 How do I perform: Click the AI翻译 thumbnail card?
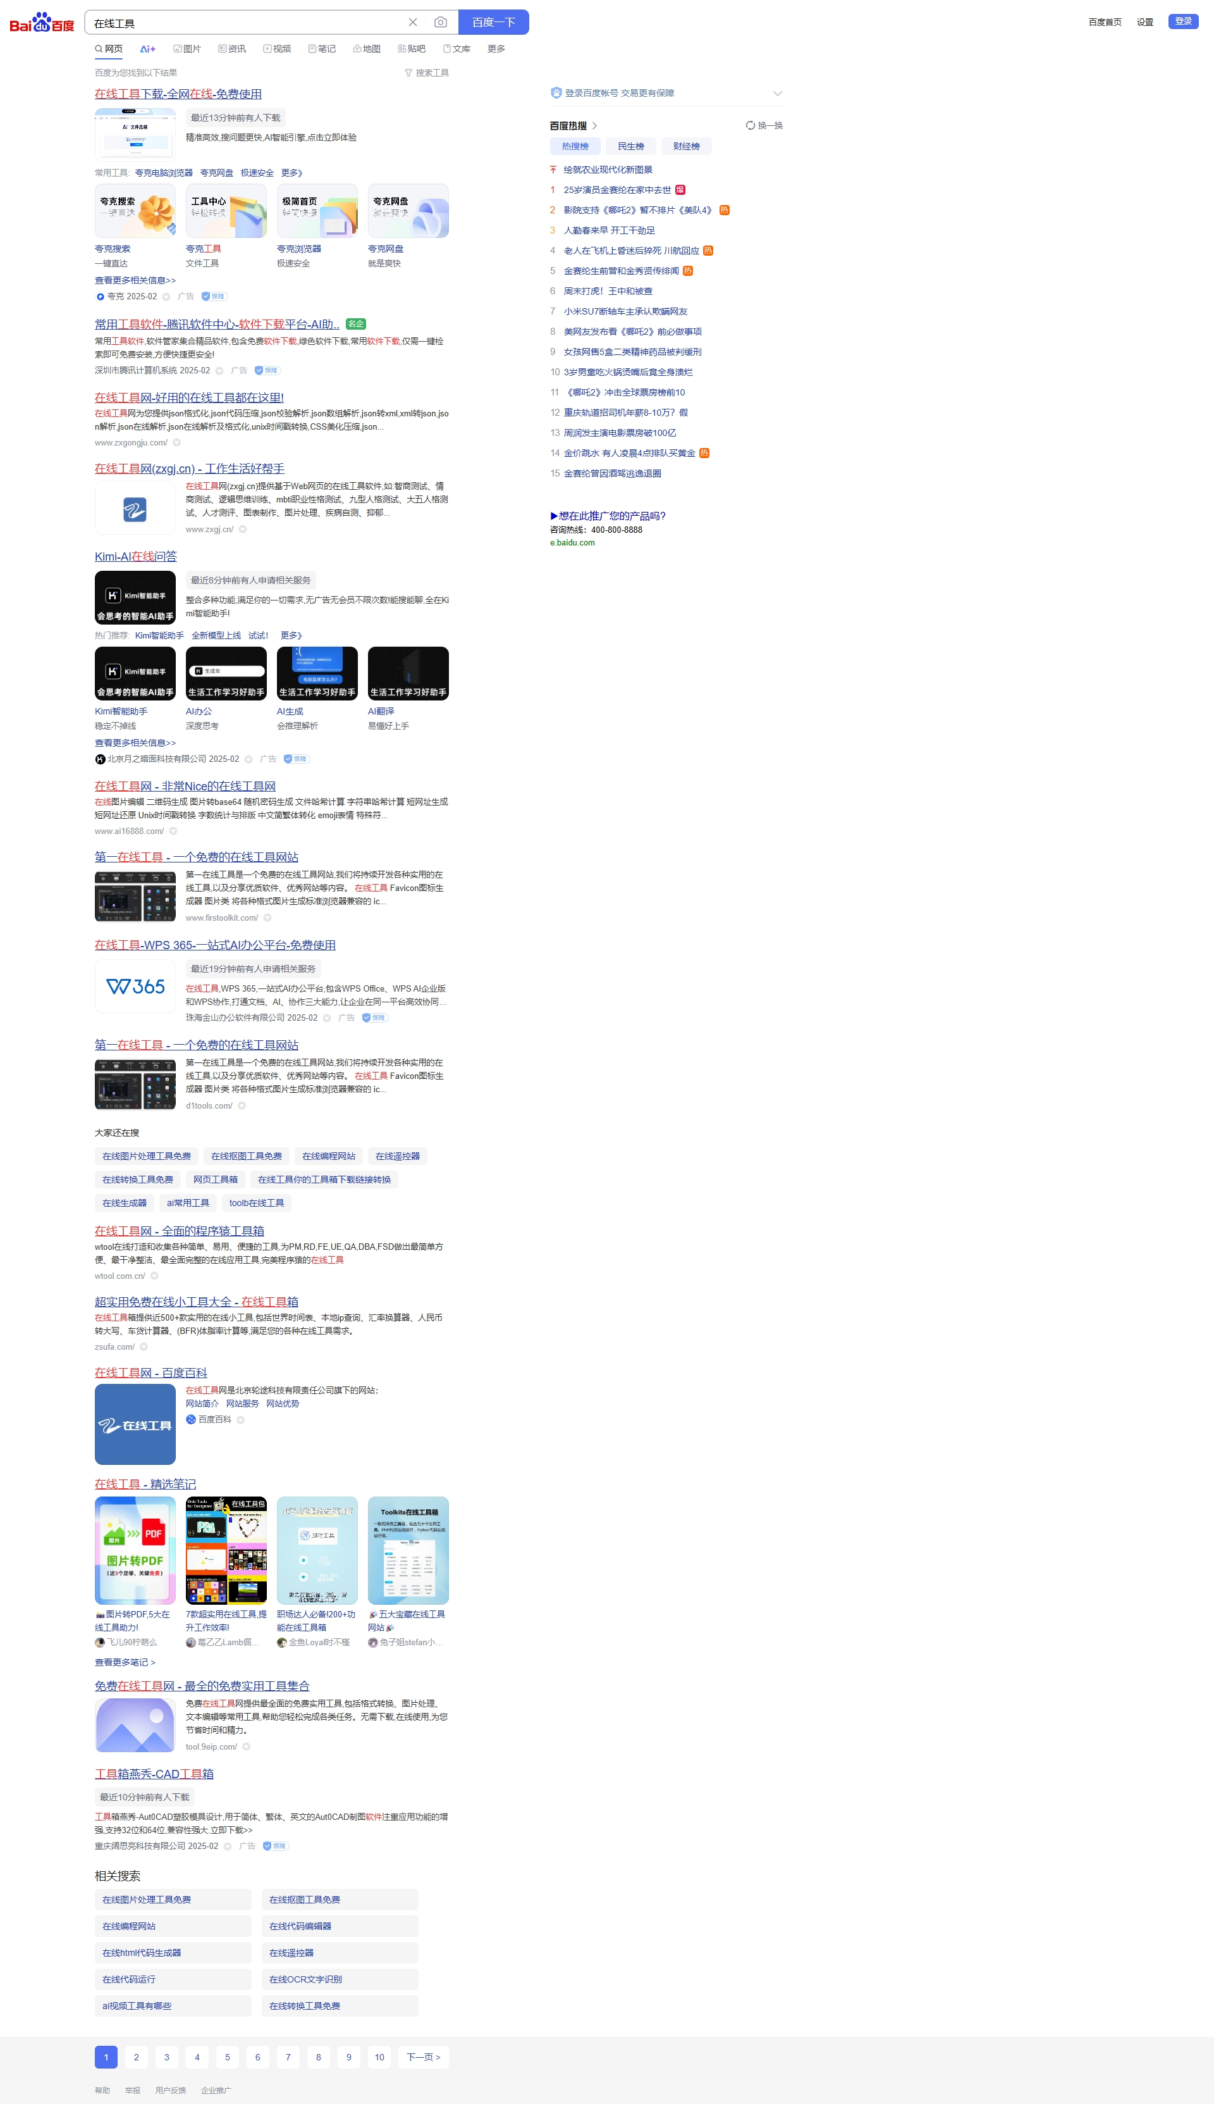[x=408, y=674]
